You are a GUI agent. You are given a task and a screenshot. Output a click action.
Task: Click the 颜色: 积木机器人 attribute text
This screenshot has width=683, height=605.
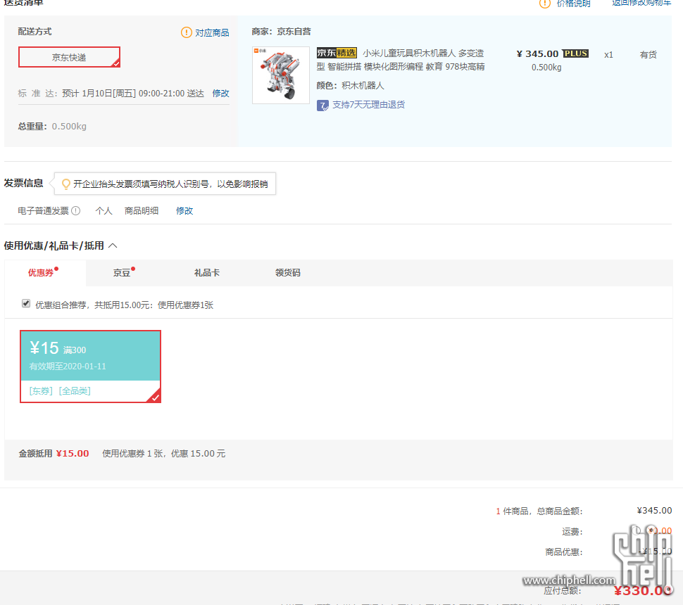(350, 86)
